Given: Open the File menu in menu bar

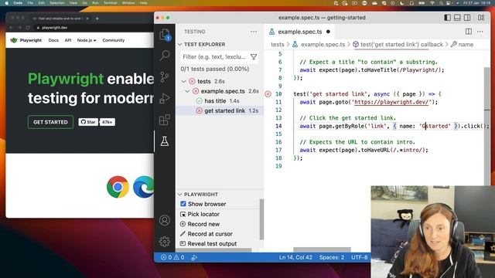Looking at the screenshot, I should click(x=30, y=3).
